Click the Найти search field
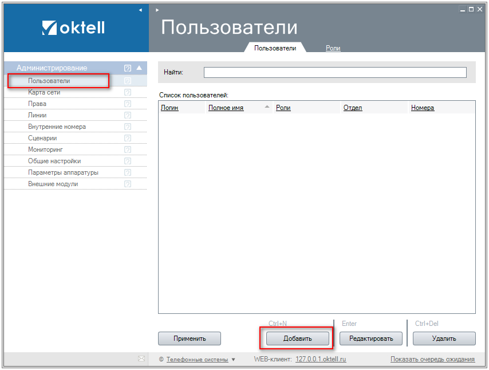Viewport: 489px width, 370px height. (x=335, y=72)
